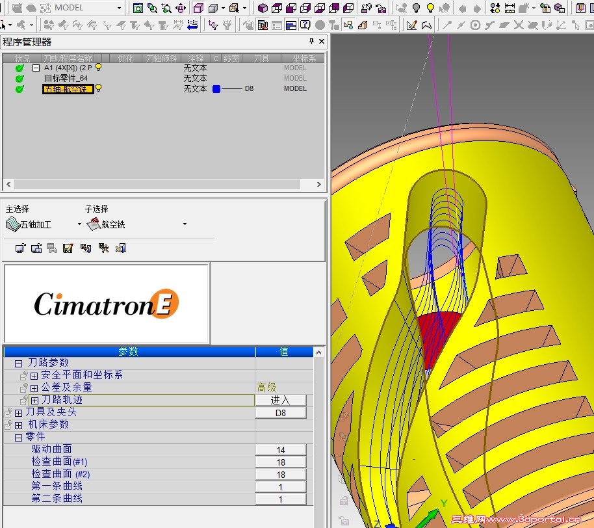594x528 pixels.
Task: Switch to wireframe cube display mode
Action: pyautogui.click(x=198, y=8)
